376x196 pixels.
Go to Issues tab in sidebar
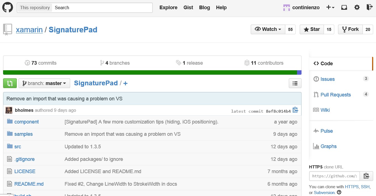pyautogui.click(x=327, y=79)
